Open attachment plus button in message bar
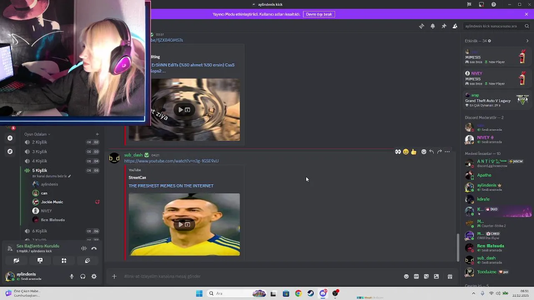 pos(114,276)
